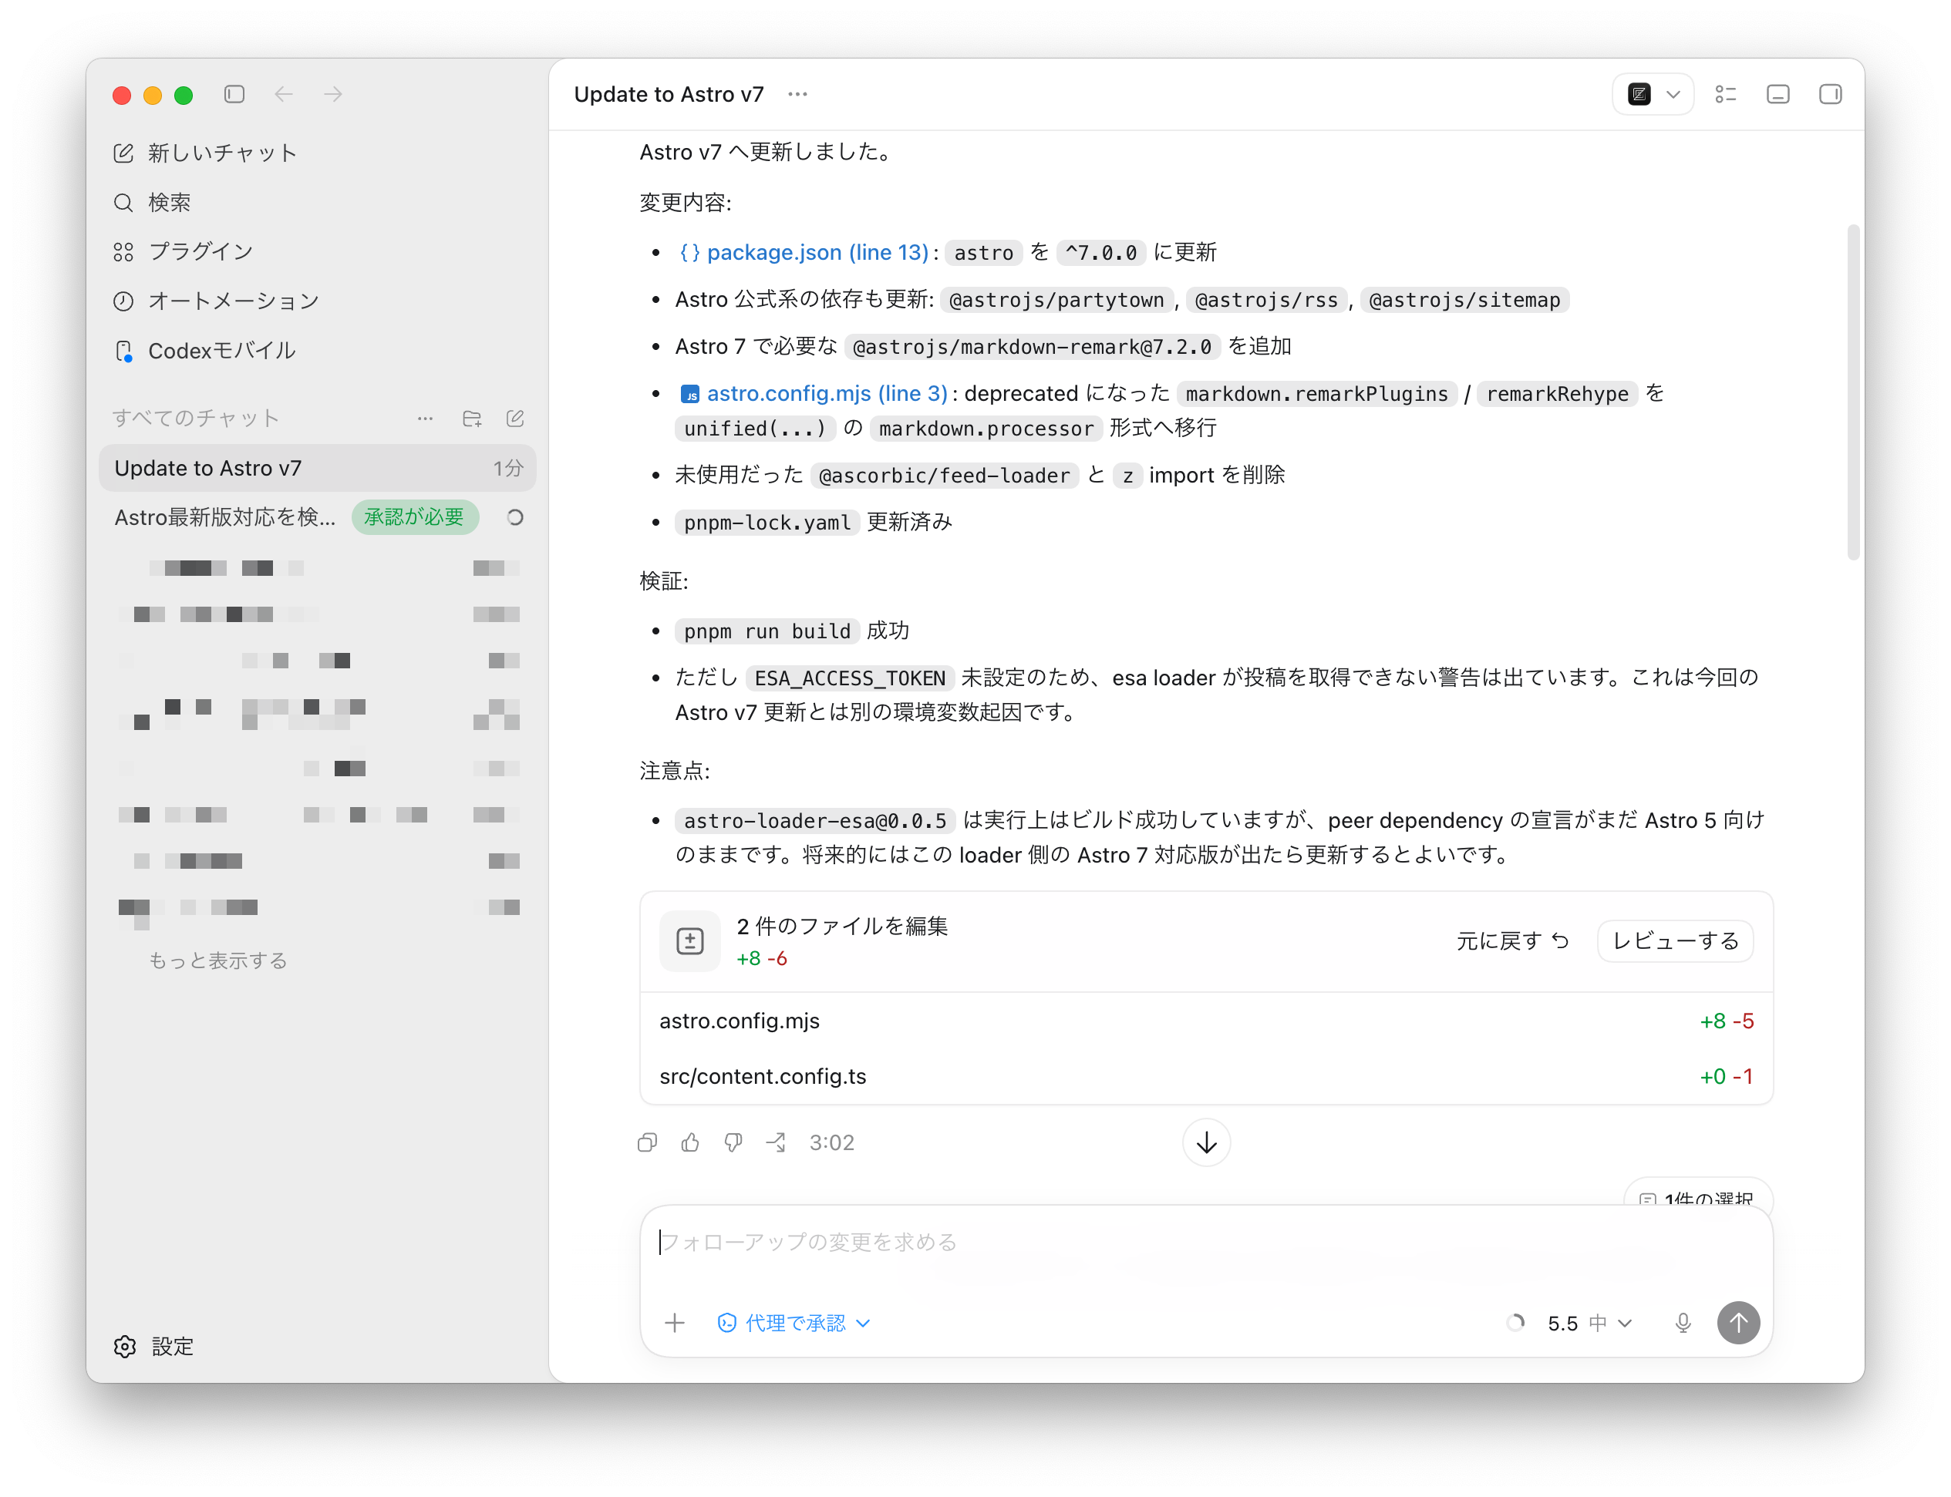This screenshot has height=1497, width=1951.
Task: Open the astro.config.mjs (line 3) link
Action: tap(813, 394)
